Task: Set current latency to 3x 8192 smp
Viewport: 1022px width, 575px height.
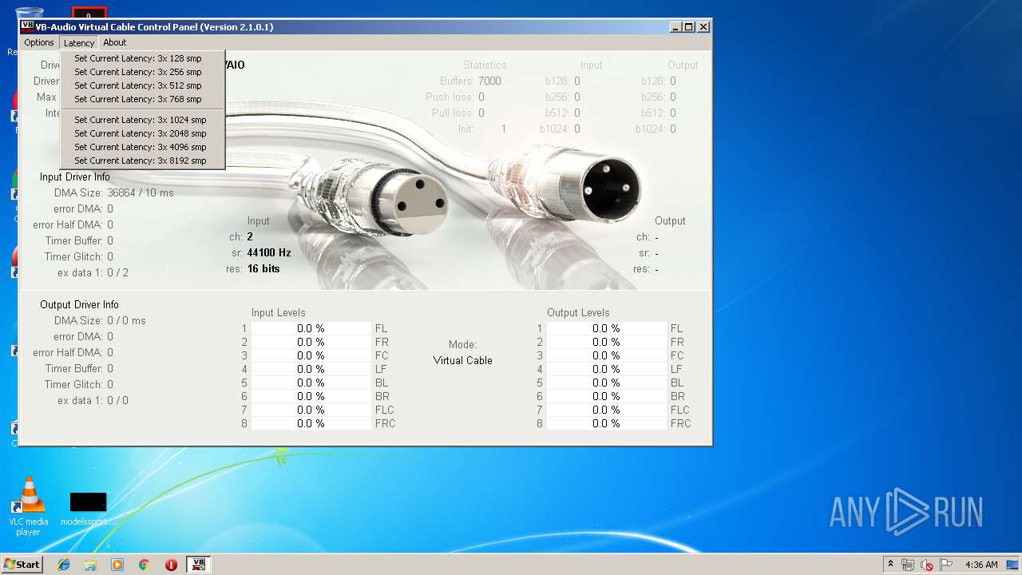Action: 142,161
